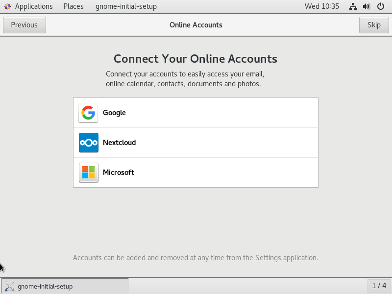Click the Nextcloud logo icon
Screen dimensions: 392x294
(x=89, y=143)
